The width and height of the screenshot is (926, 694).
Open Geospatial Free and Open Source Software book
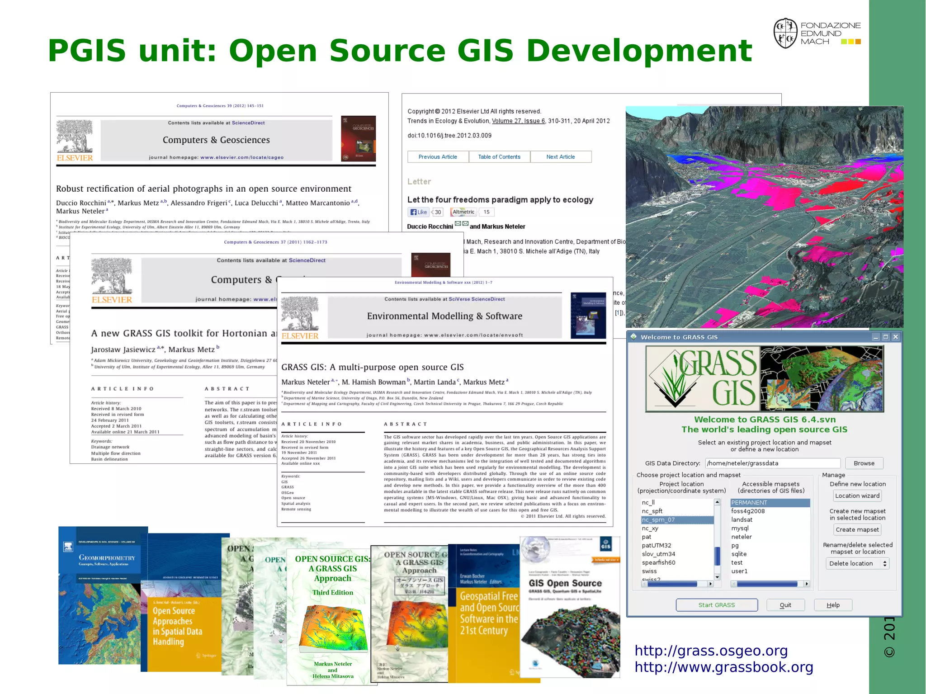click(484, 614)
